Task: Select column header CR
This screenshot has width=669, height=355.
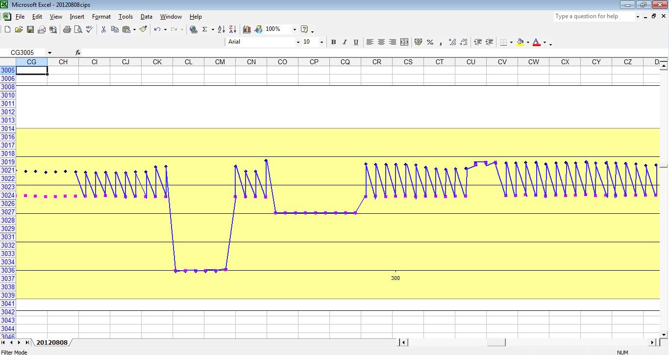Action: (x=376, y=62)
